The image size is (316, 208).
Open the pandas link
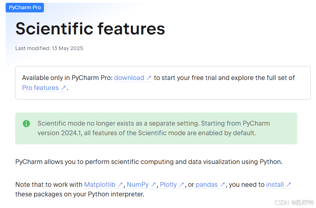tap(207, 184)
